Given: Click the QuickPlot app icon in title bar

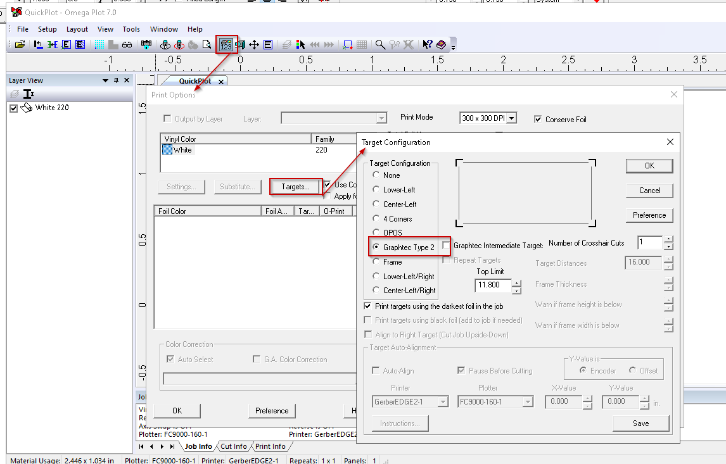Looking at the screenshot, I should 16,12.
